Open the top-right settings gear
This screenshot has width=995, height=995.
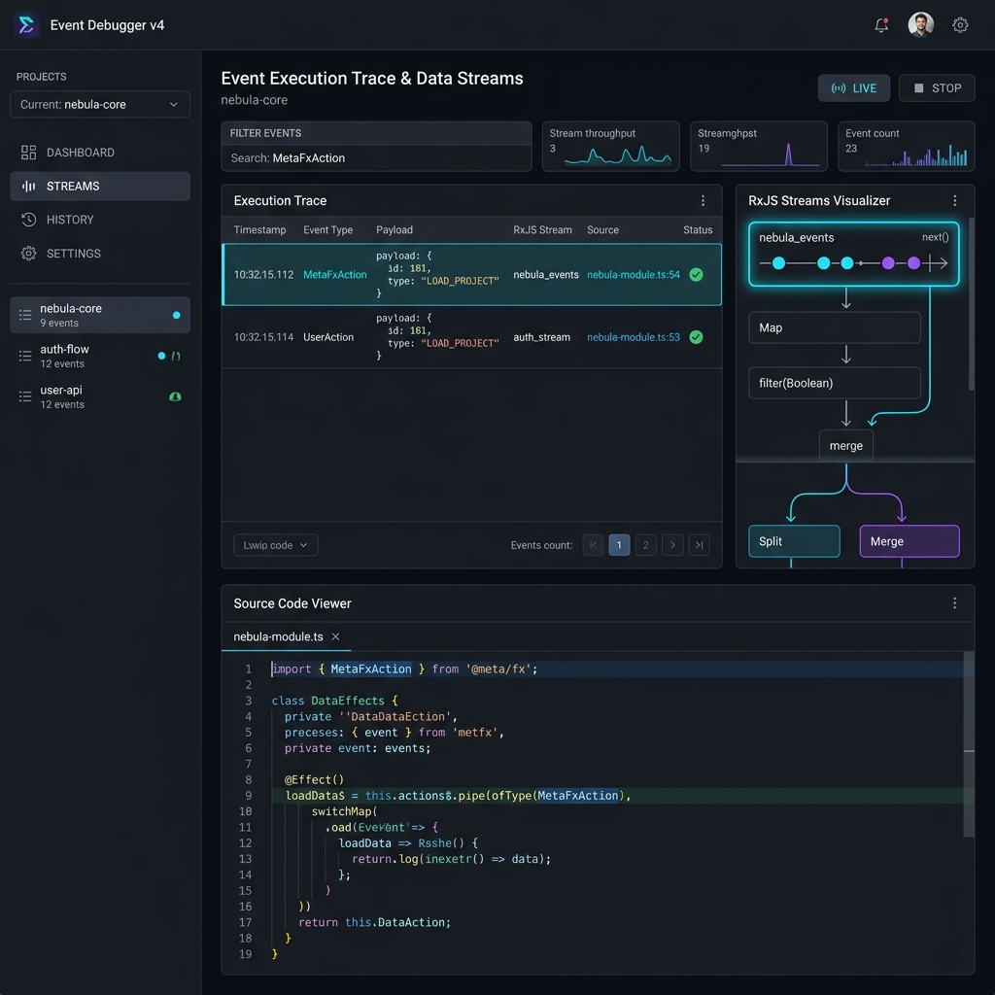click(x=960, y=25)
